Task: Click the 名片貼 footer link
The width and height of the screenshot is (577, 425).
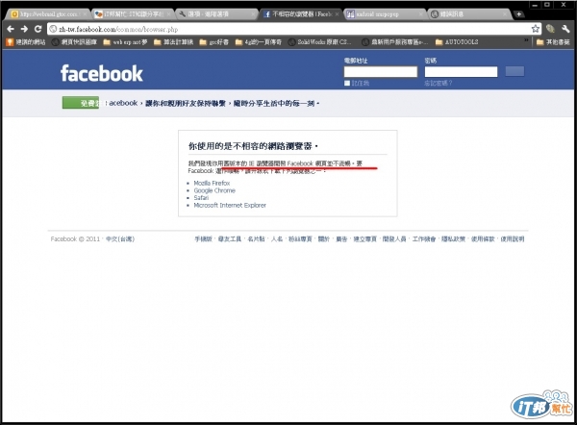Action: [x=256, y=238]
